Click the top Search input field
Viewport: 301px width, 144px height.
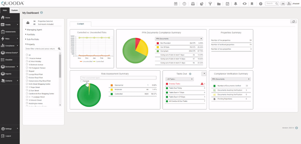tap(271, 4)
